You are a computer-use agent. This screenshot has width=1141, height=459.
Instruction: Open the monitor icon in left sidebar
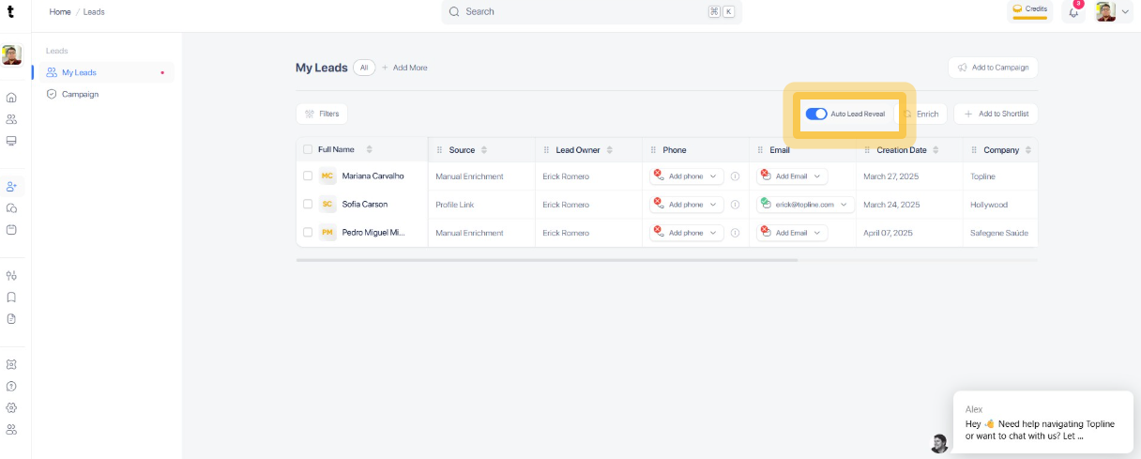[x=11, y=141]
